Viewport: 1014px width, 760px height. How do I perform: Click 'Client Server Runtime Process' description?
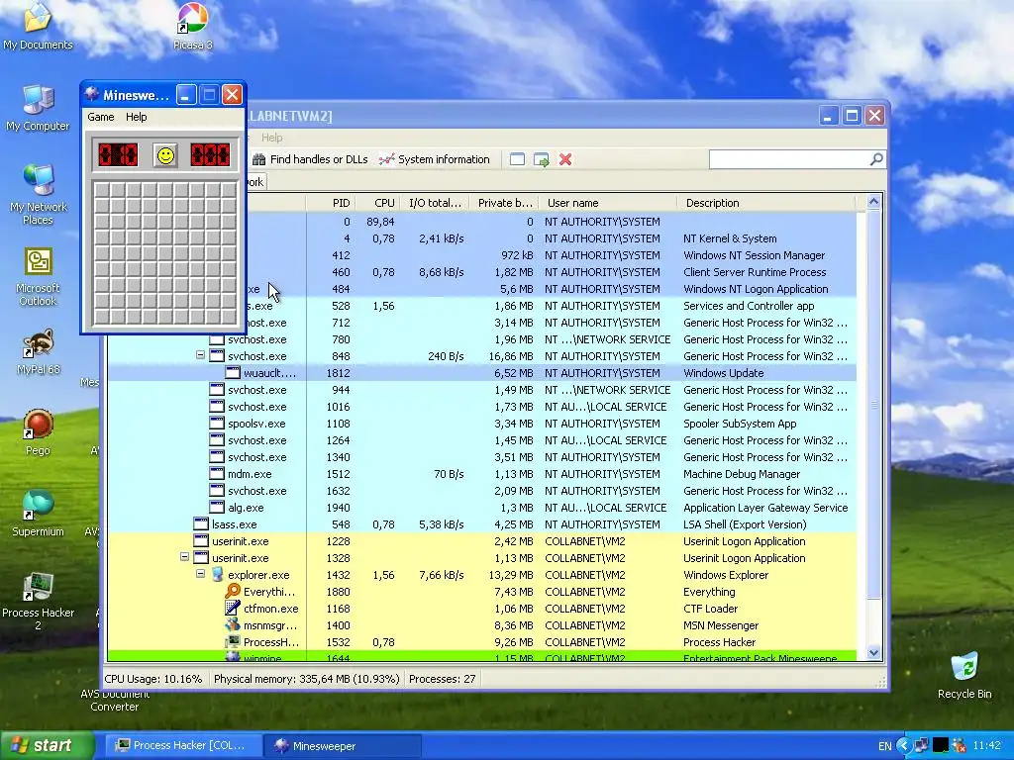coord(755,272)
